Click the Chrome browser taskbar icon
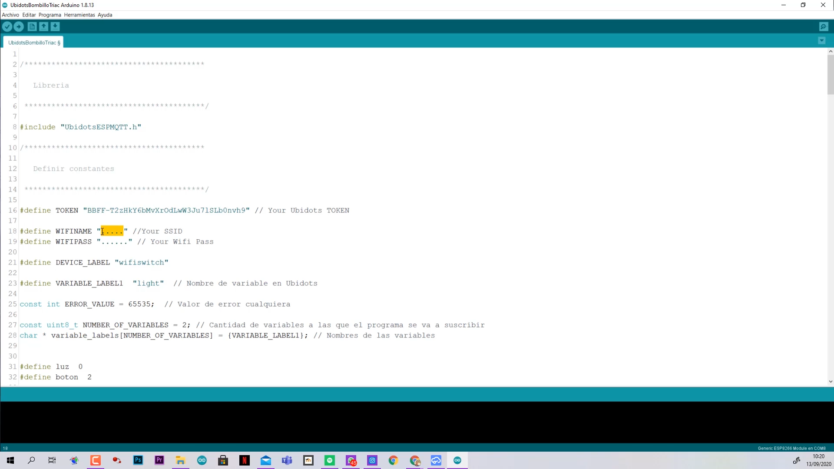This screenshot has height=469, width=834. coord(394,460)
